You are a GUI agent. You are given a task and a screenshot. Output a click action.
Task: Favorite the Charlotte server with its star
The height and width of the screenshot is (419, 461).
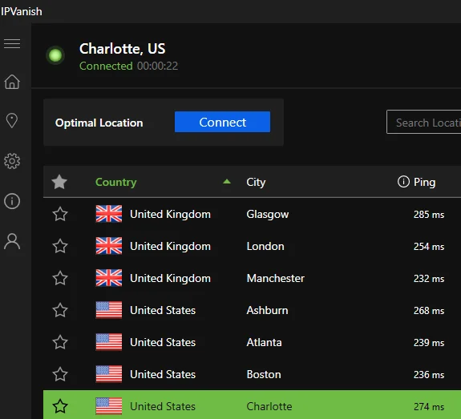(60, 406)
